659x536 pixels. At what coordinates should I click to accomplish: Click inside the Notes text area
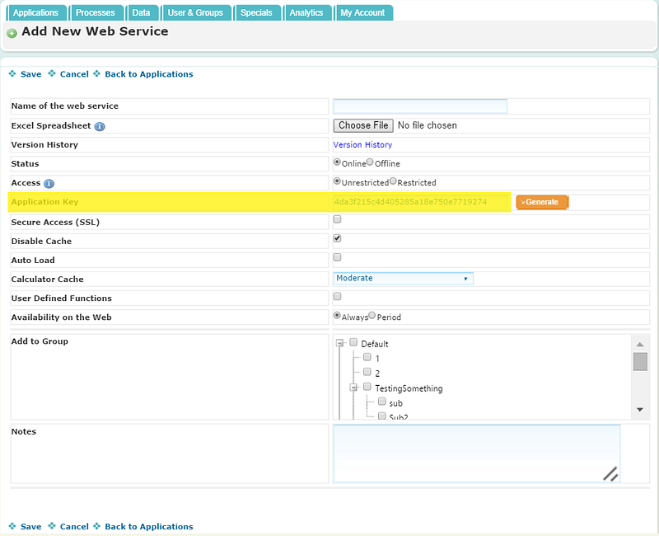pos(477,454)
